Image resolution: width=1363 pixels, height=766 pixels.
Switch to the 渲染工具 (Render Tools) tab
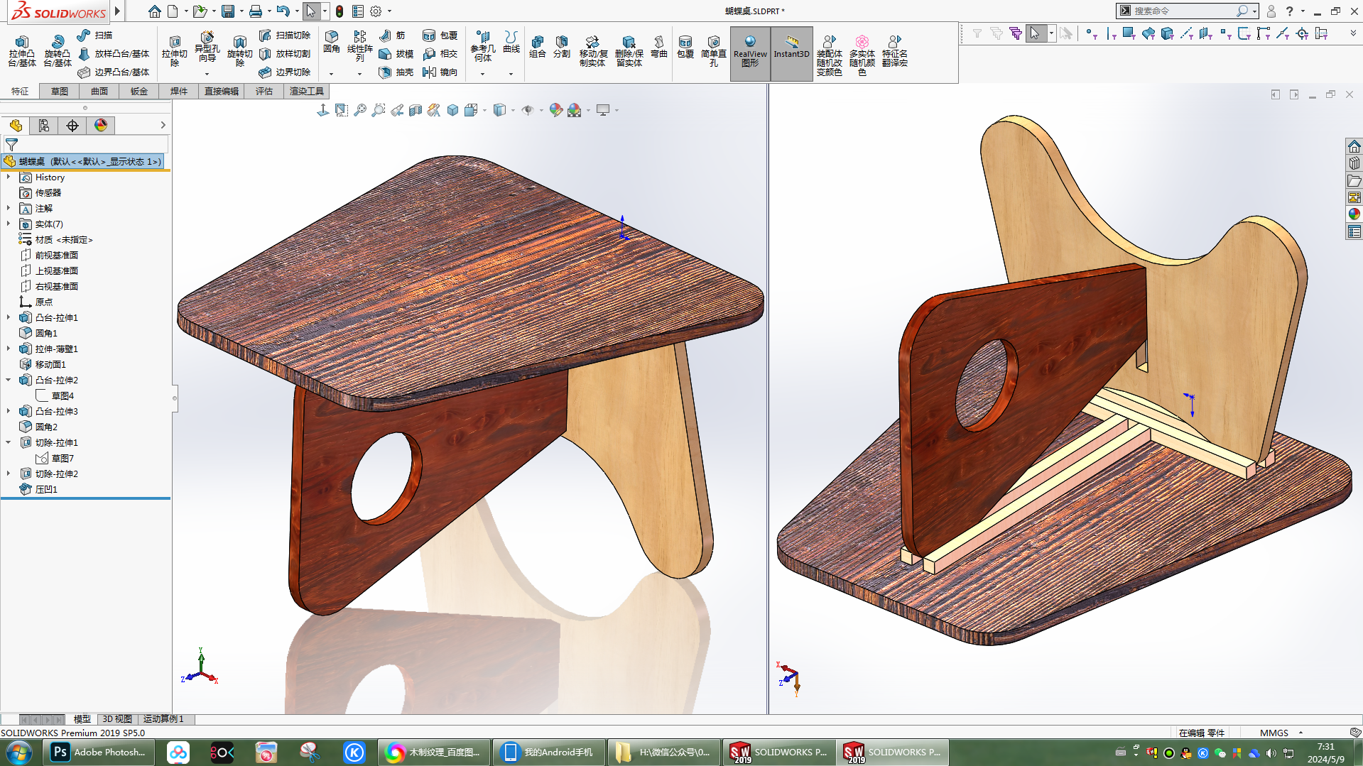(307, 91)
